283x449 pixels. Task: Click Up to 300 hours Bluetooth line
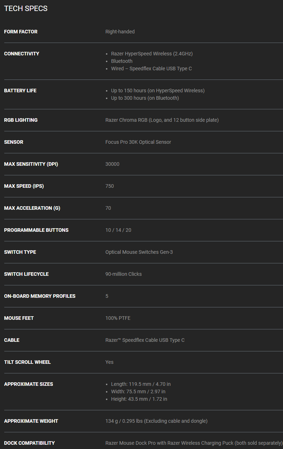145,98
